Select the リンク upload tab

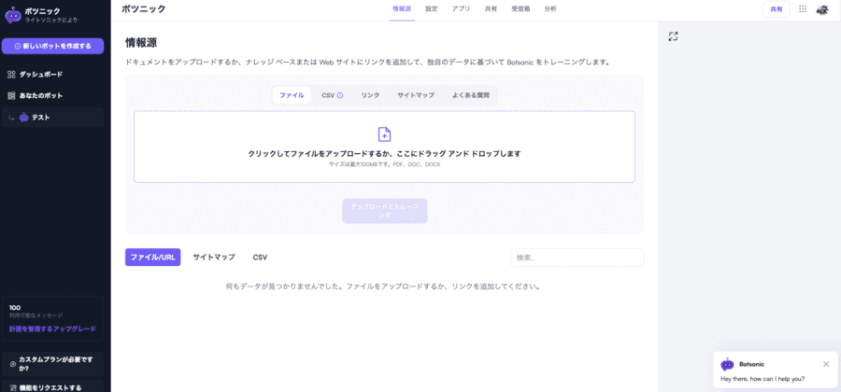click(x=371, y=95)
